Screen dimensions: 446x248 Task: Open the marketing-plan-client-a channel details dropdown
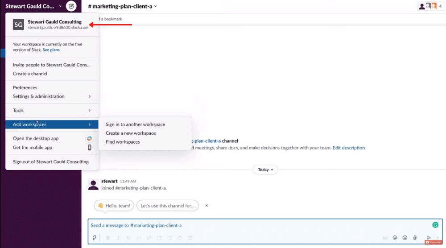click(x=122, y=6)
